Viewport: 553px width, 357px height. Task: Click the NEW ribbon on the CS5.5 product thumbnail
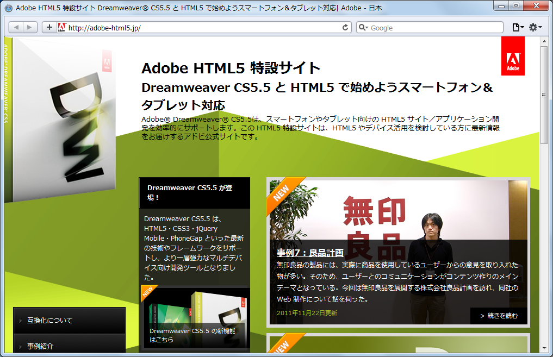coord(148,292)
